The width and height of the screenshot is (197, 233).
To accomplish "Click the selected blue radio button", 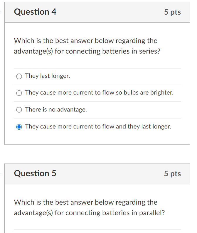I will click(x=19, y=127).
